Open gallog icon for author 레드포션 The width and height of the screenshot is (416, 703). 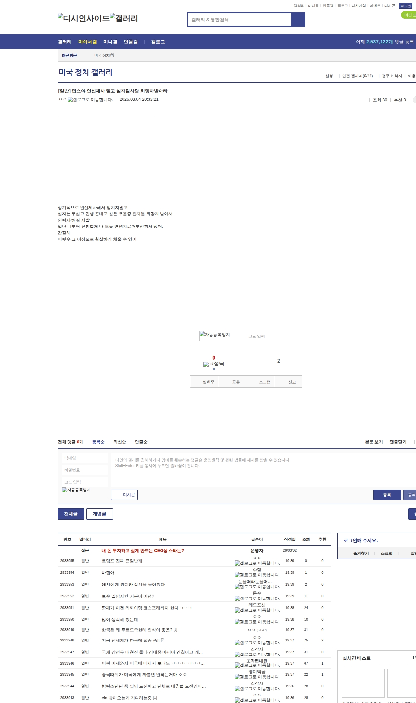(257, 610)
